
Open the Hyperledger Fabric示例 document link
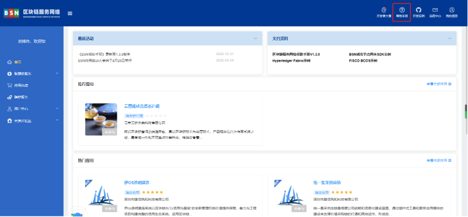(292, 61)
